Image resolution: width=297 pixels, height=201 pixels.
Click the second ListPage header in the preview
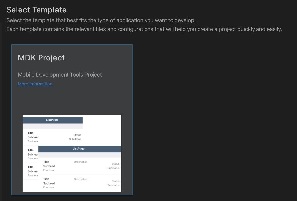pos(79,149)
